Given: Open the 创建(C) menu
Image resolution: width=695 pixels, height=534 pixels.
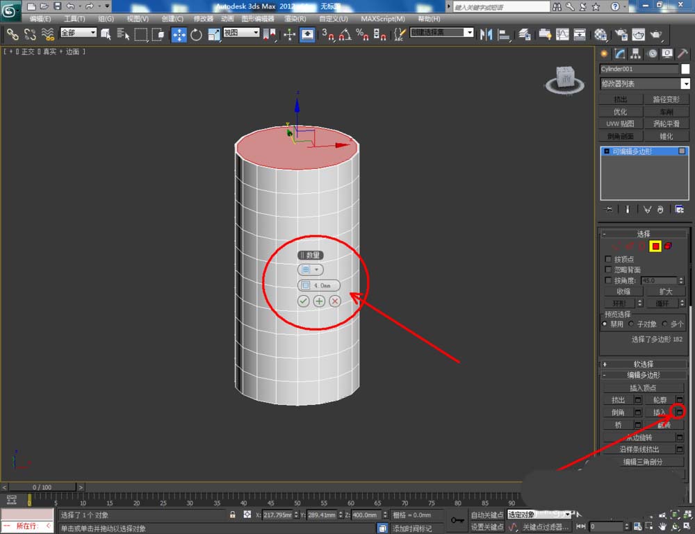Looking at the screenshot, I should pos(172,19).
